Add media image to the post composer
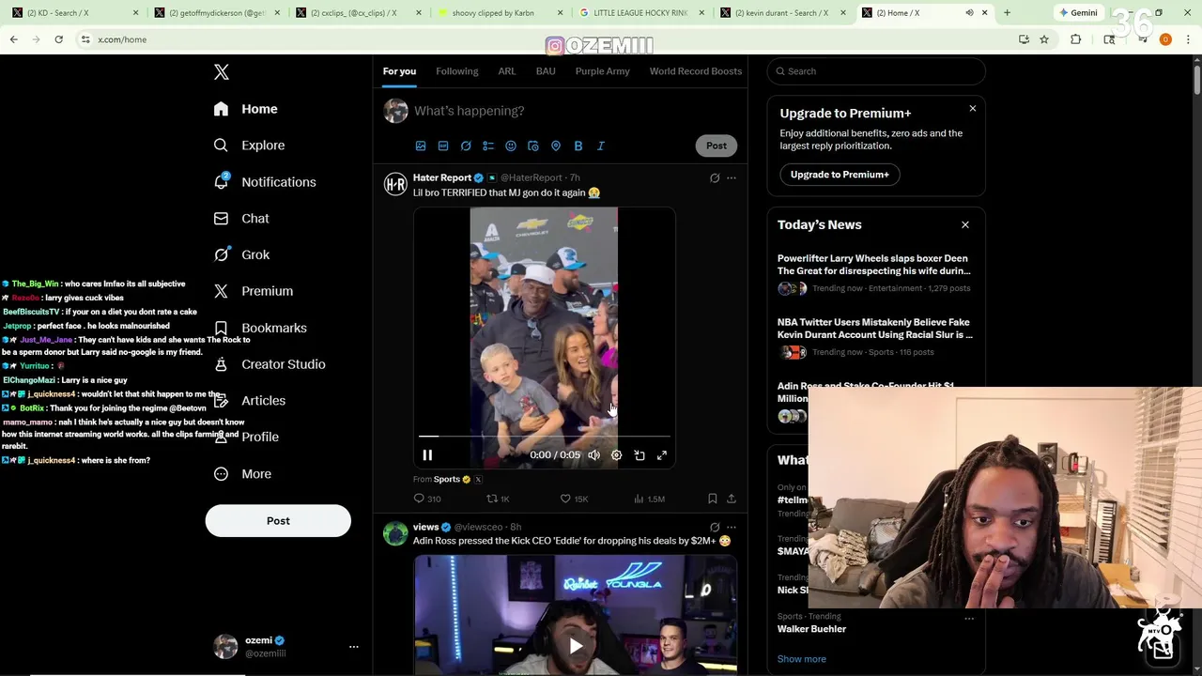The height and width of the screenshot is (676, 1202). tap(421, 146)
